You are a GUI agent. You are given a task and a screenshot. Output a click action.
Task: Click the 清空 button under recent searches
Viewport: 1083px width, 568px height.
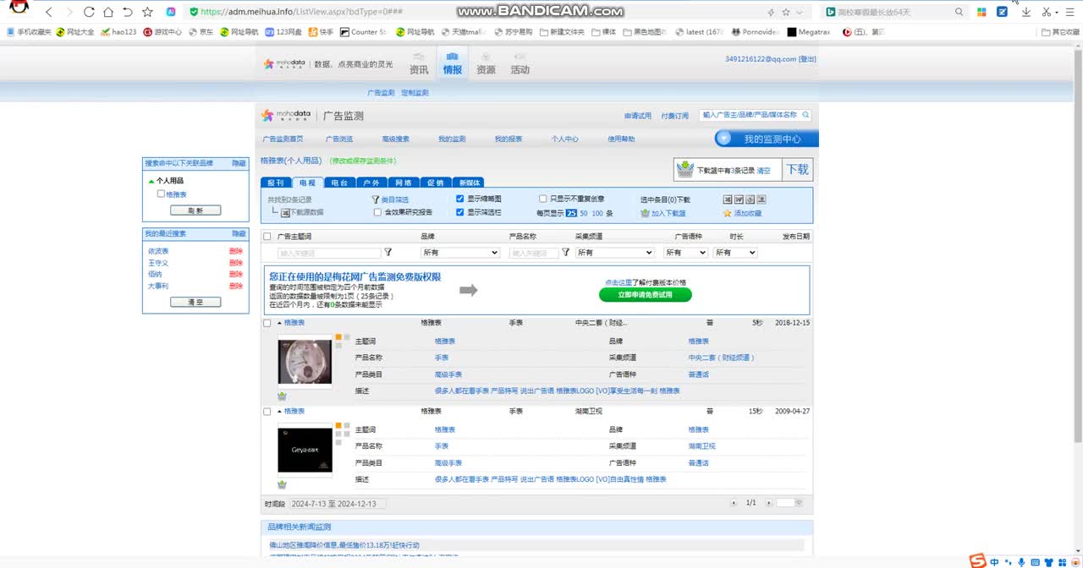[x=195, y=302]
